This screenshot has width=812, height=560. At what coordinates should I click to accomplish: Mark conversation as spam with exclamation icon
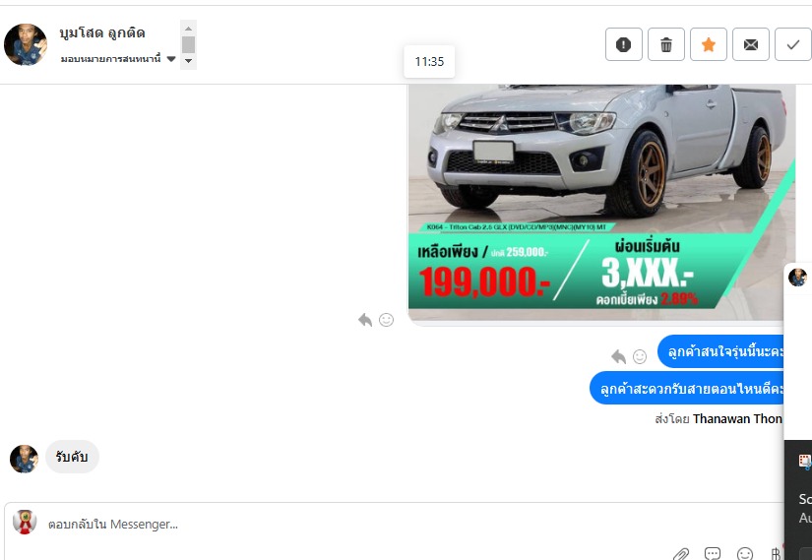coord(623,44)
